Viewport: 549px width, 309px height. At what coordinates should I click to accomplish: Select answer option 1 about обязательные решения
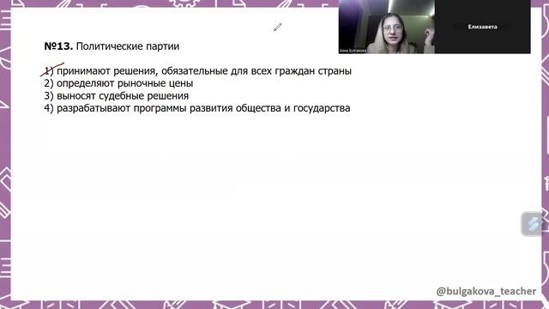[198, 70]
